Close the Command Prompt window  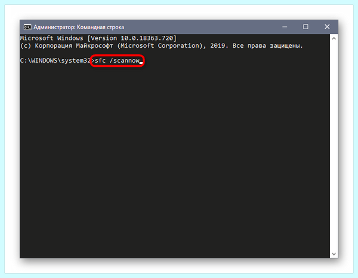click(x=327, y=27)
